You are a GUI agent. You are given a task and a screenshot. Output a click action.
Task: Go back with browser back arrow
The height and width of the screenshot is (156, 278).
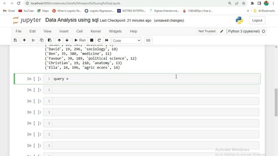(x=5, y=3)
